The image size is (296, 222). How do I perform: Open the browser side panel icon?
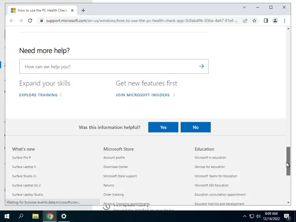266,21
